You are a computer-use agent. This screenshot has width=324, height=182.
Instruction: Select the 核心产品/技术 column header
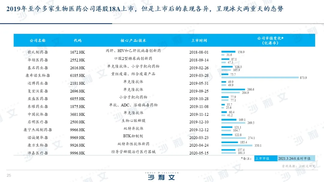[133, 40]
